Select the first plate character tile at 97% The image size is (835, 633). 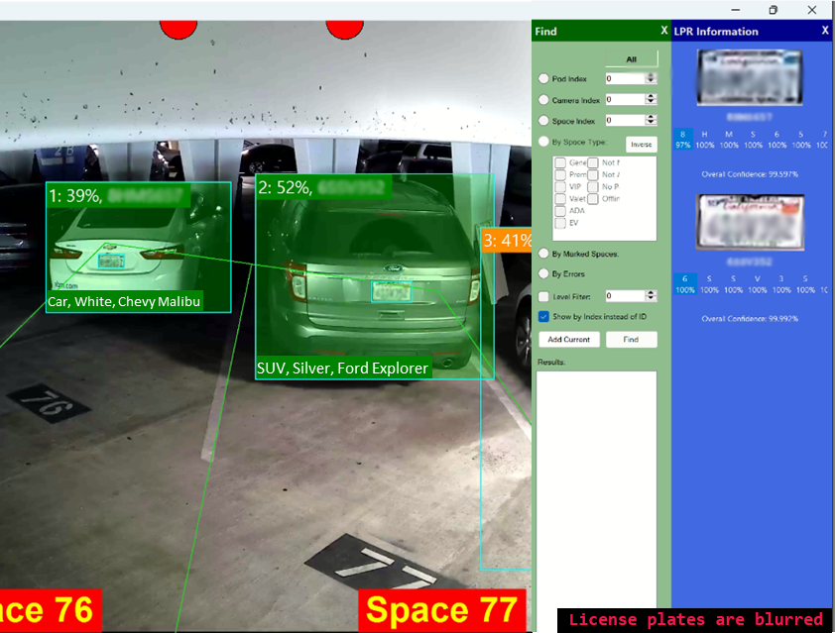click(x=682, y=139)
